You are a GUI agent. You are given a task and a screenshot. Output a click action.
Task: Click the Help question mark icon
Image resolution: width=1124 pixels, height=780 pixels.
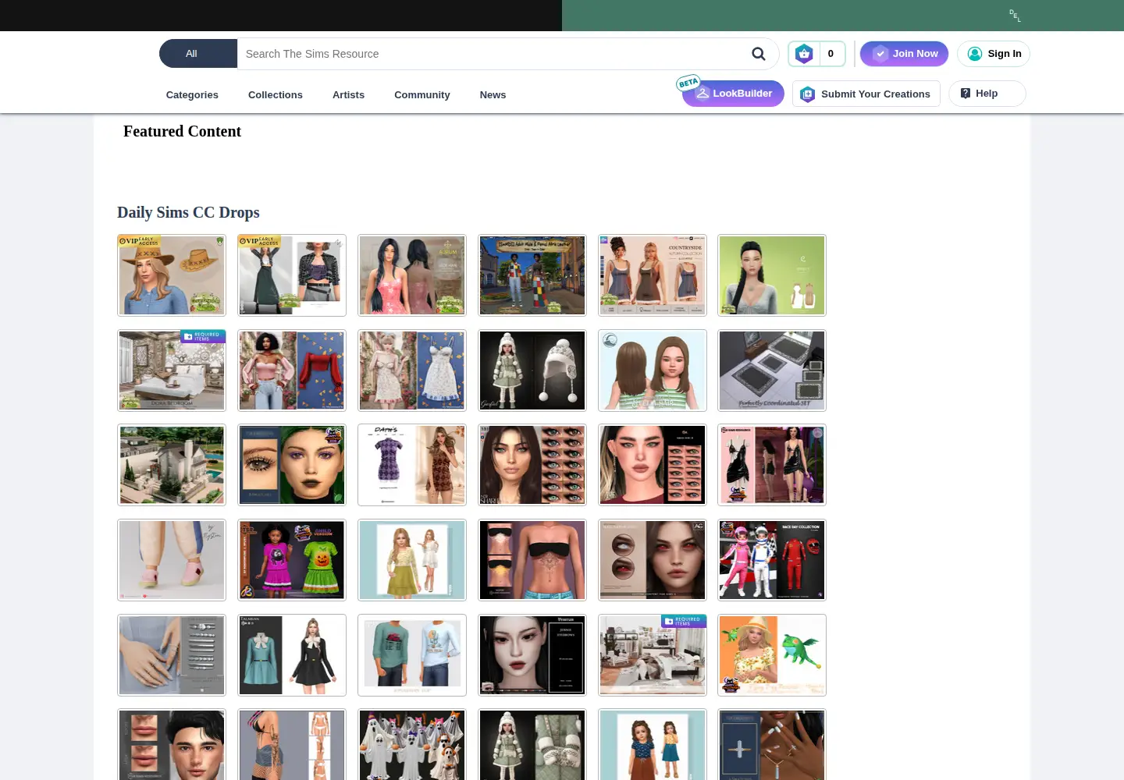coord(966,94)
